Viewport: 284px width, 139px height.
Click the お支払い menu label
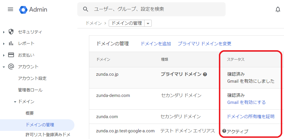pyautogui.click(x=26, y=55)
